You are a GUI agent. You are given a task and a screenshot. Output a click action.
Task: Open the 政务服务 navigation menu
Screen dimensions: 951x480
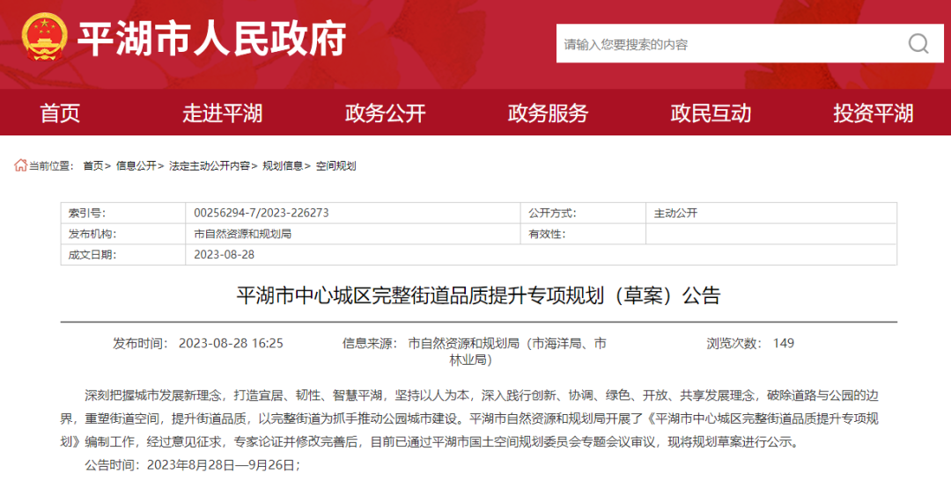(x=548, y=113)
